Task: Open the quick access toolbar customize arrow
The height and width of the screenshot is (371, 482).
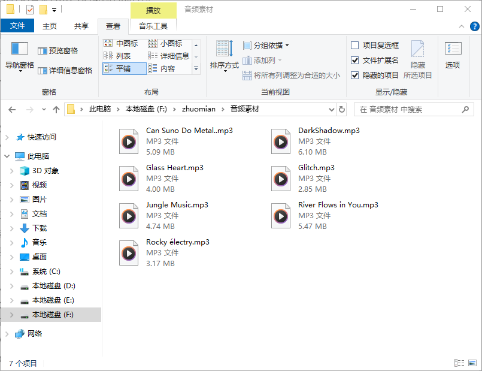Action: (54, 10)
